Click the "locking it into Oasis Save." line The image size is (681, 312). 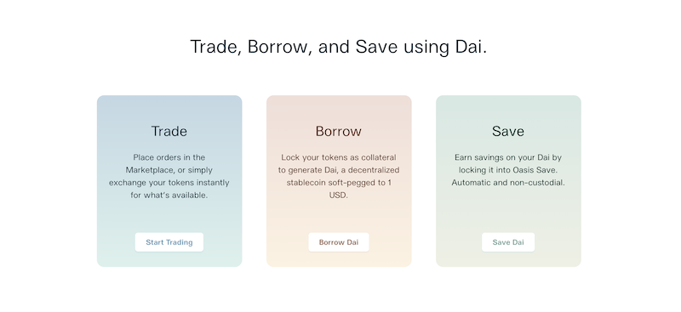[x=508, y=170]
